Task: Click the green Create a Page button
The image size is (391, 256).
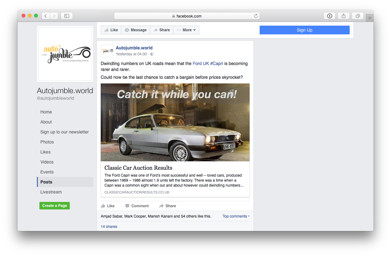Action: coord(54,206)
